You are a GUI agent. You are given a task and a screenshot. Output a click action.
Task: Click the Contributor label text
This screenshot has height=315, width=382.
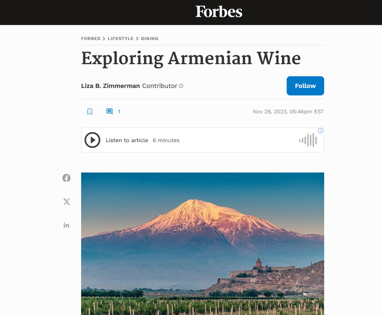click(x=160, y=86)
